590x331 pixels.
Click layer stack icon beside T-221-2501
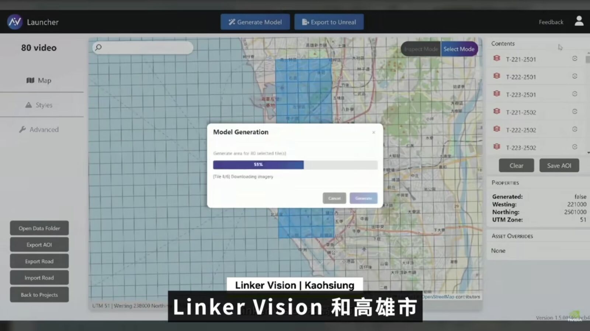point(497,58)
